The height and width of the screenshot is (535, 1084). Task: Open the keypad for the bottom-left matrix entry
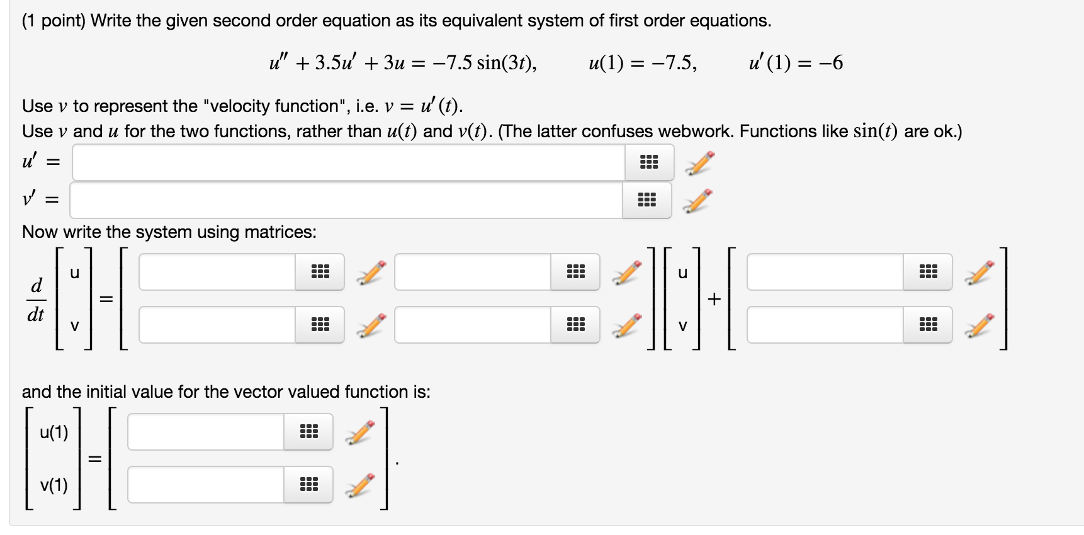point(320,325)
